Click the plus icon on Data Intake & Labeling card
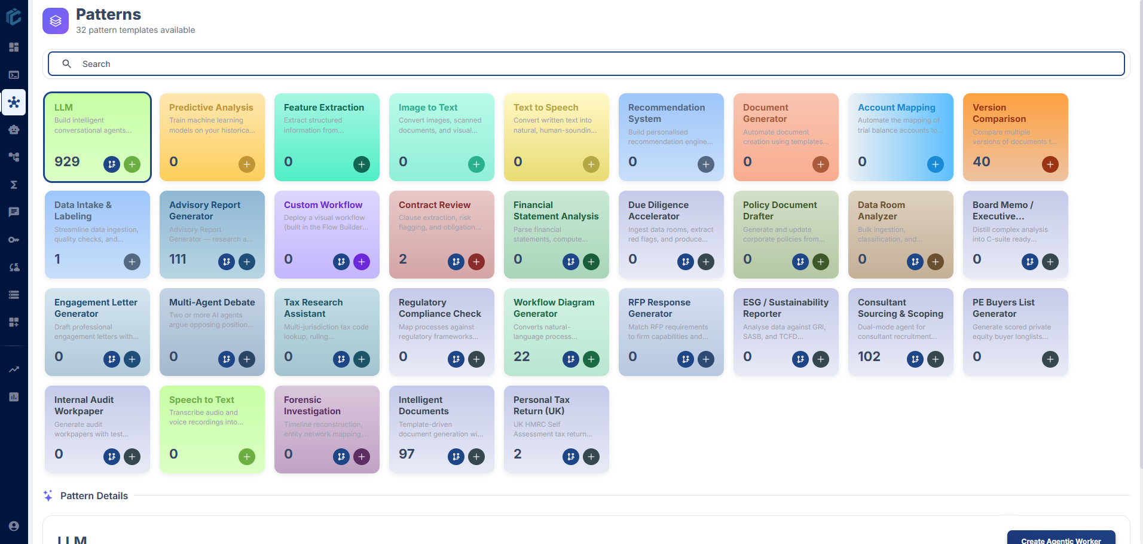 point(132,262)
